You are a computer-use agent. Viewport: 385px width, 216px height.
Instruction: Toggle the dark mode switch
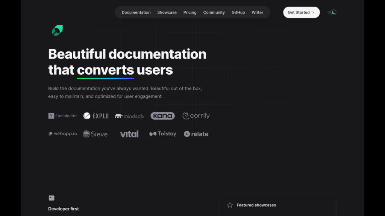click(332, 12)
